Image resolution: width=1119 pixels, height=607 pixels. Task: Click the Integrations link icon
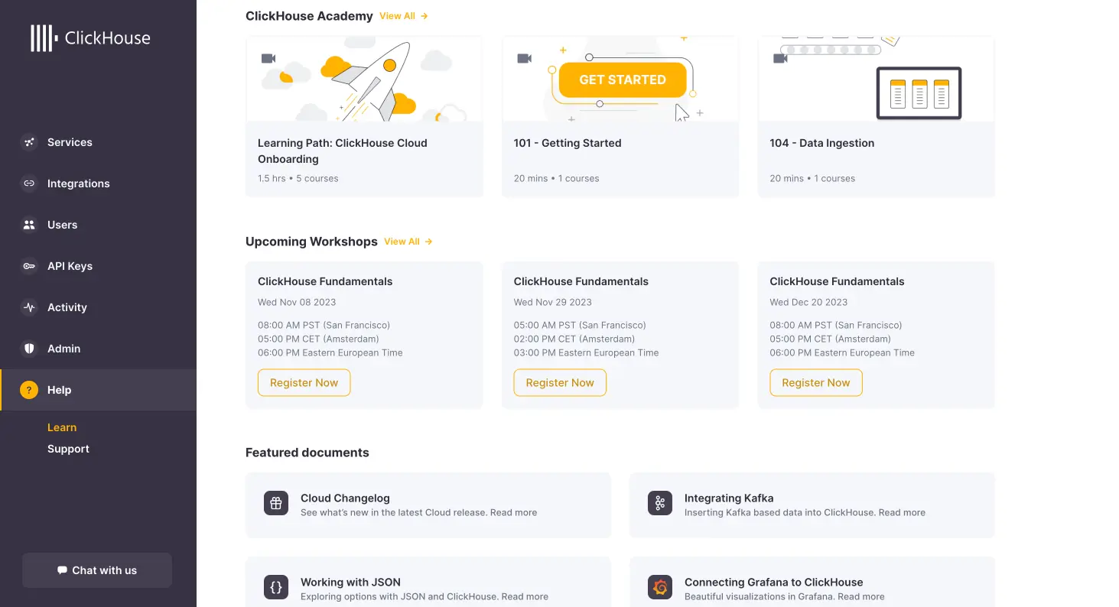click(x=29, y=183)
